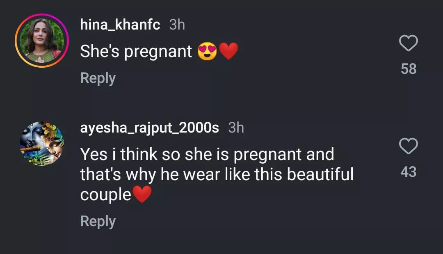The height and width of the screenshot is (254, 443).
Task: Tap the heart on ayesha_rajput_2000s's comment
Action: tap(408, 146)
